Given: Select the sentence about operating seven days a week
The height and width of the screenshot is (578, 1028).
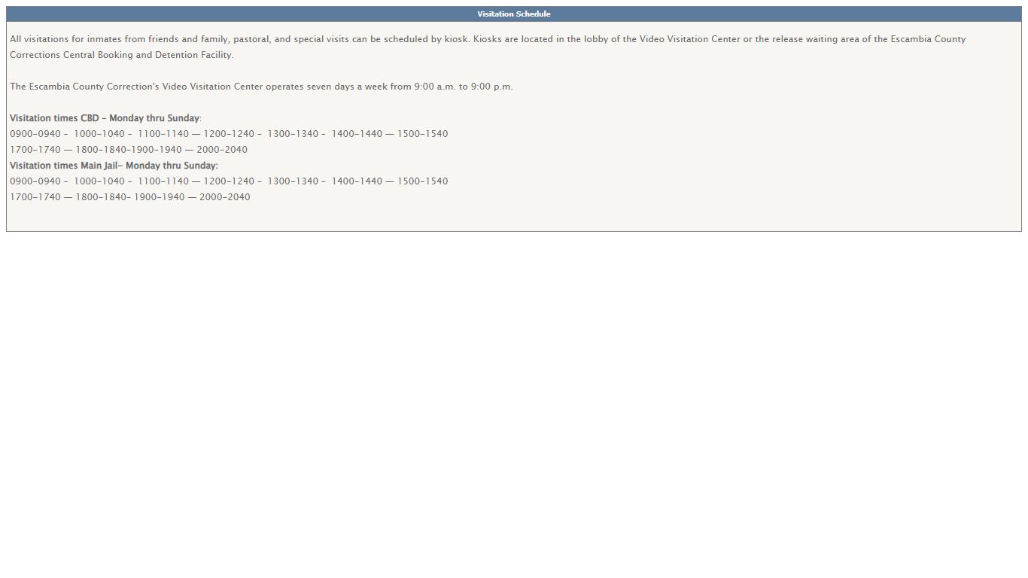Looking at the screenshot, I should [261, 87].
